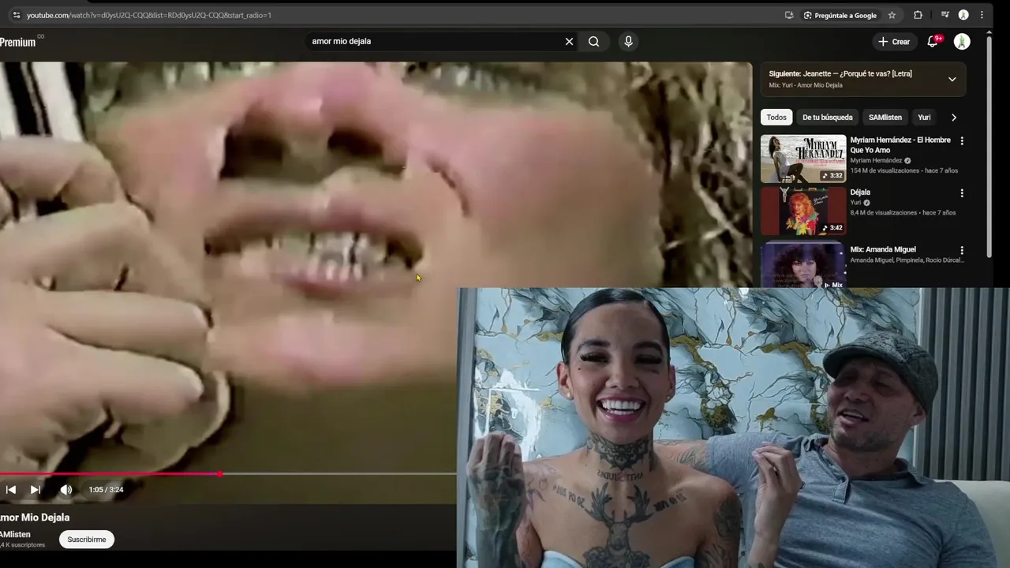The image size is (1010, 568).
Task: Clear the search box with the X icon
Action: [569, 42]
